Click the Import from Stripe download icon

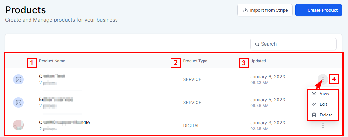(245, 10)
